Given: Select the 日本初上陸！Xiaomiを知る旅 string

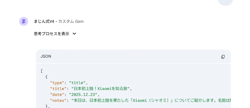Looking at the screenshot, I should point(101,89).
